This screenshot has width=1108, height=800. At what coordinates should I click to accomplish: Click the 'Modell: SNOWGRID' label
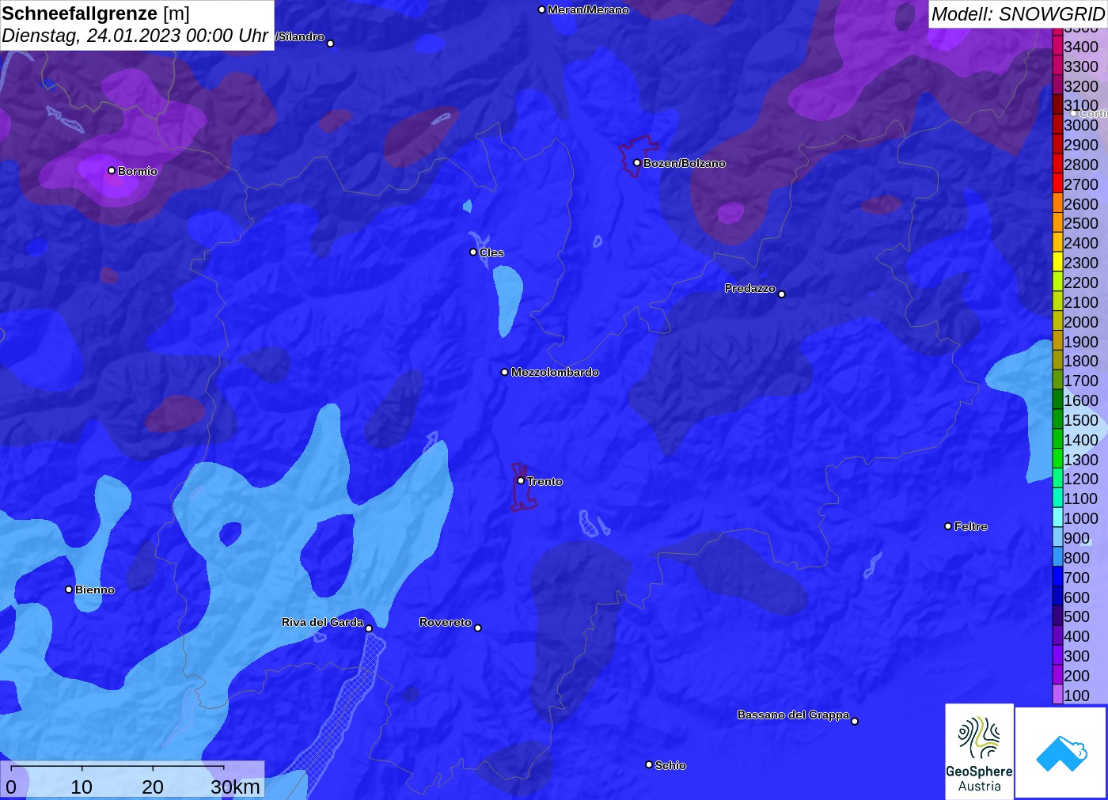tap(1018, 14)
